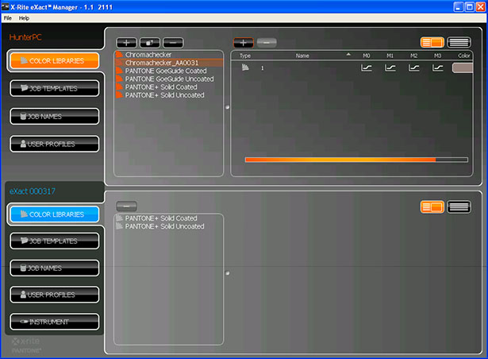Image resolution: width=488 pixels, height=359 pixels.
Task: Open HunterPC Job Names section
Action: click(55, 116)
